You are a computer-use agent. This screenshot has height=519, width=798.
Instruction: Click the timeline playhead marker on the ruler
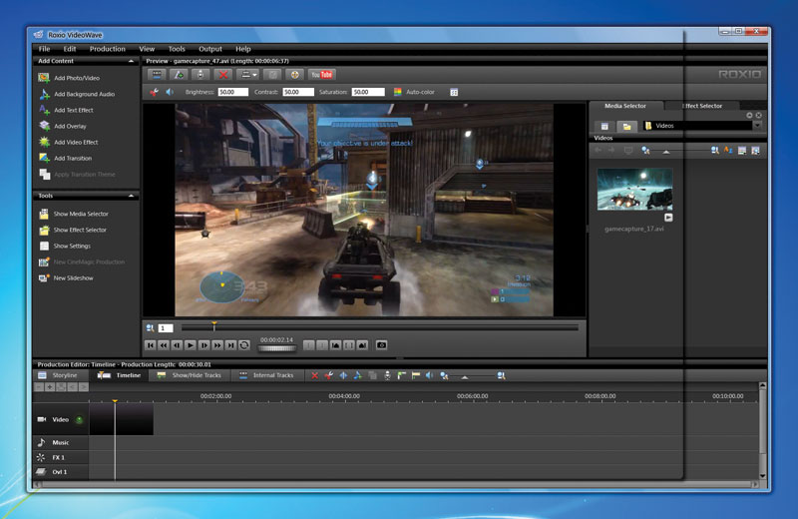[x=115, y=402]
